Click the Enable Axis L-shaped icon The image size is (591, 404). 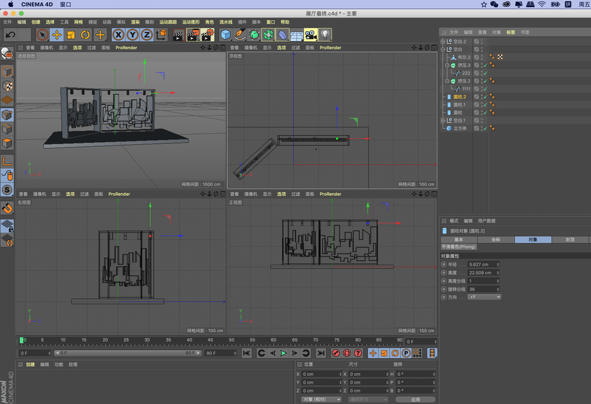pyautogui.click(x=7, y=162)
